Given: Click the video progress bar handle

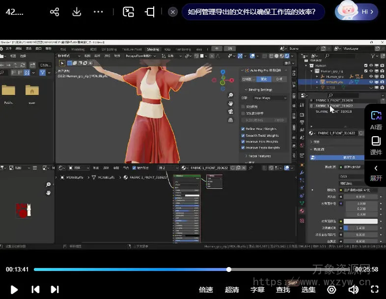Looking at the screenshot, I should pos(229,269).
